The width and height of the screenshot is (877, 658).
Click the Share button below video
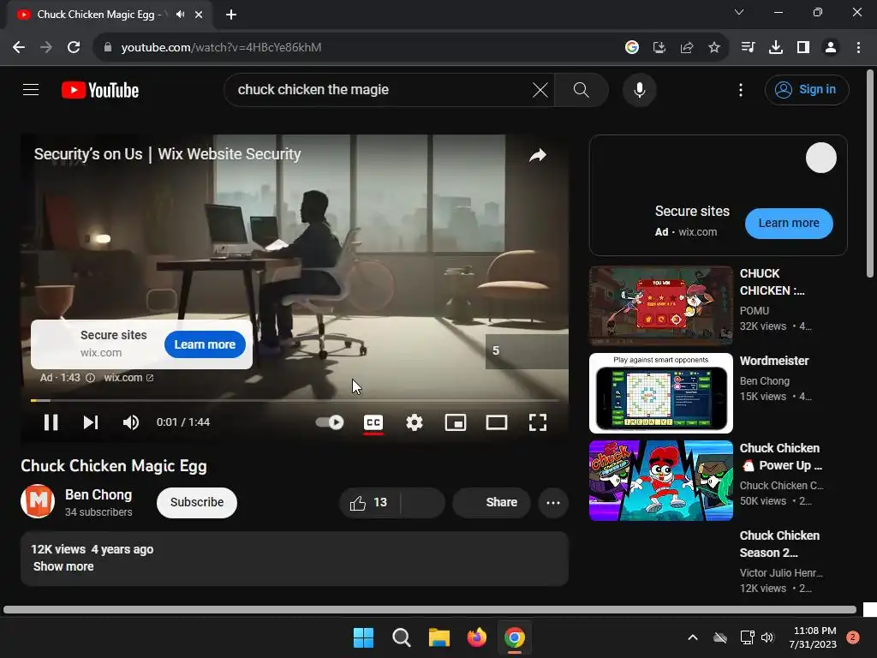coord(492,502)
